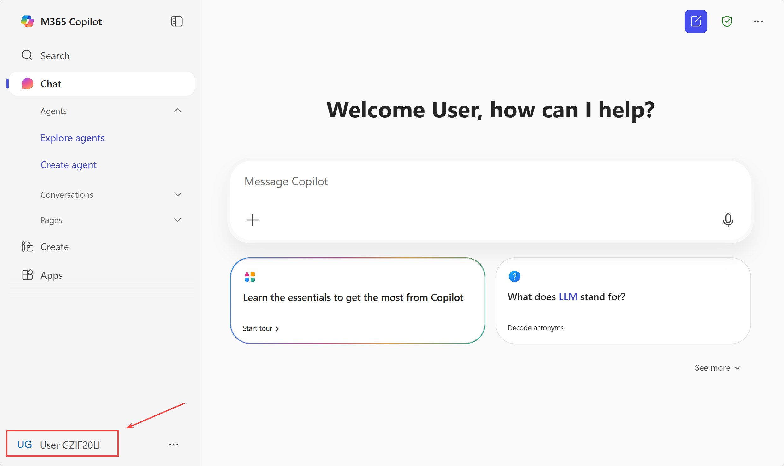Click the green protection shield icon
This screenshot has height=466, width=784.
tap(727, 21)
